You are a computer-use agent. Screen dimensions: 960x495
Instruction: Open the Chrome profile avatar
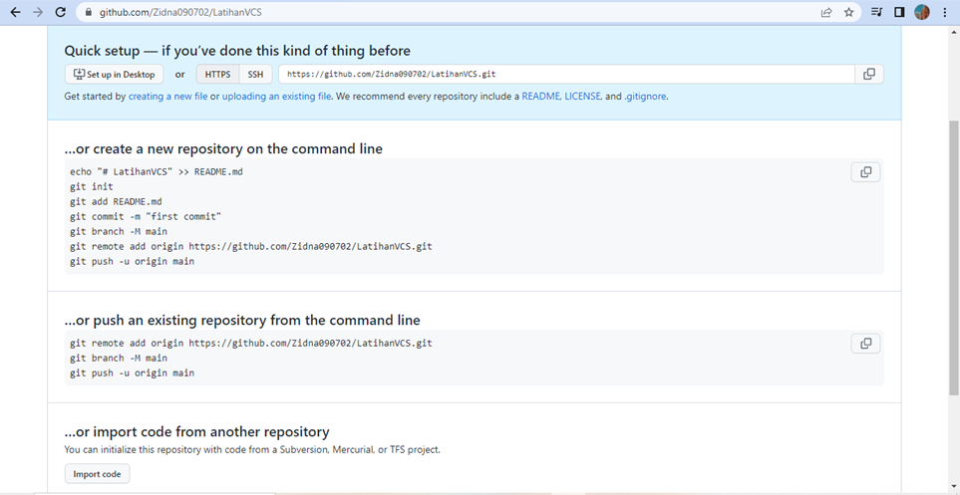922,12
